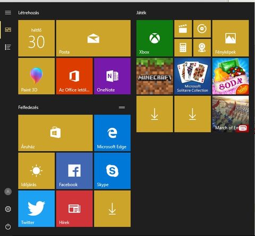Open Microsoft Solitaire Collection tile
The image size is (255, 236).
pyautogui.click(x=192, y=76)
